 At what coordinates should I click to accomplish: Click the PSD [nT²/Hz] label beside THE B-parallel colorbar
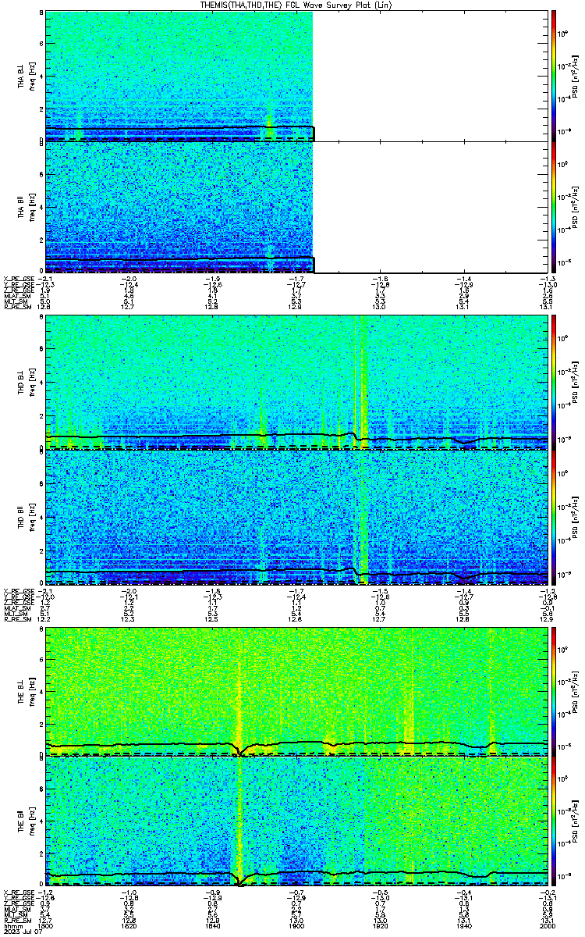(574, 821)
